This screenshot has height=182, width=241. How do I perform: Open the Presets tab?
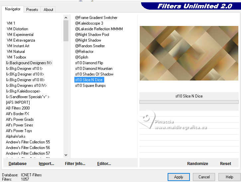pos(32,10)
